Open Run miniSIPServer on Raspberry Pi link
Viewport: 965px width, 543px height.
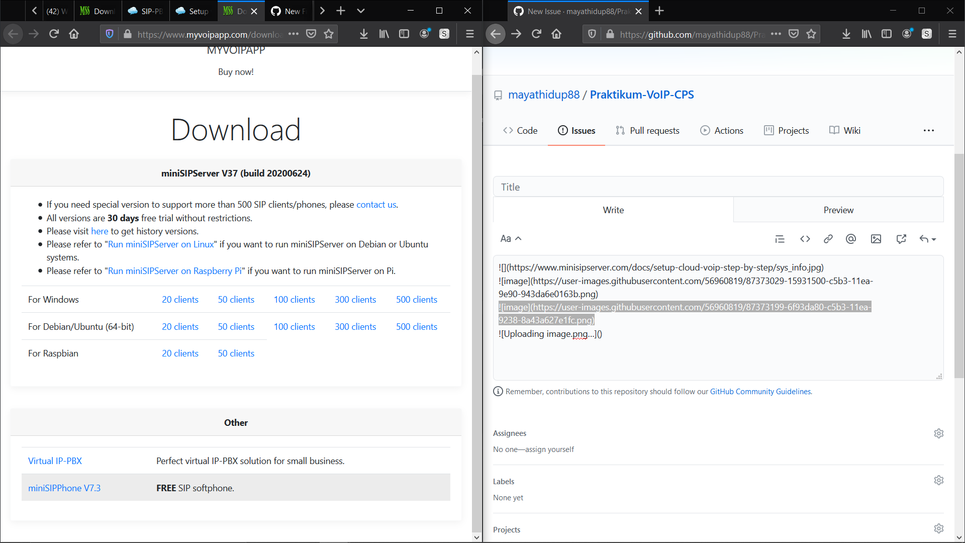(174, 270)
